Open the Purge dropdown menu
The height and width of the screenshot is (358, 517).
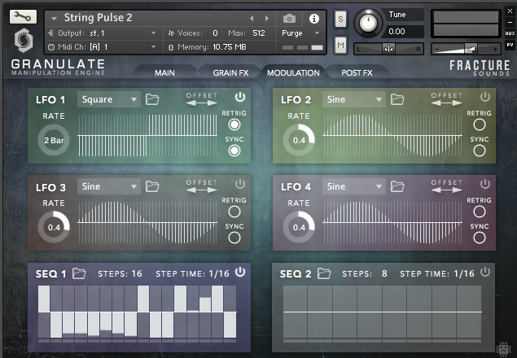point(298,33)
